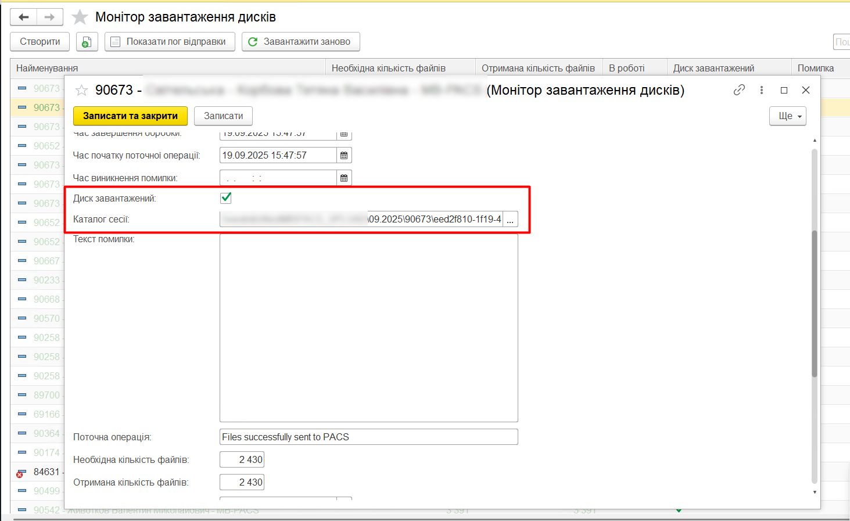Click the copy-create document icon button

87,42
